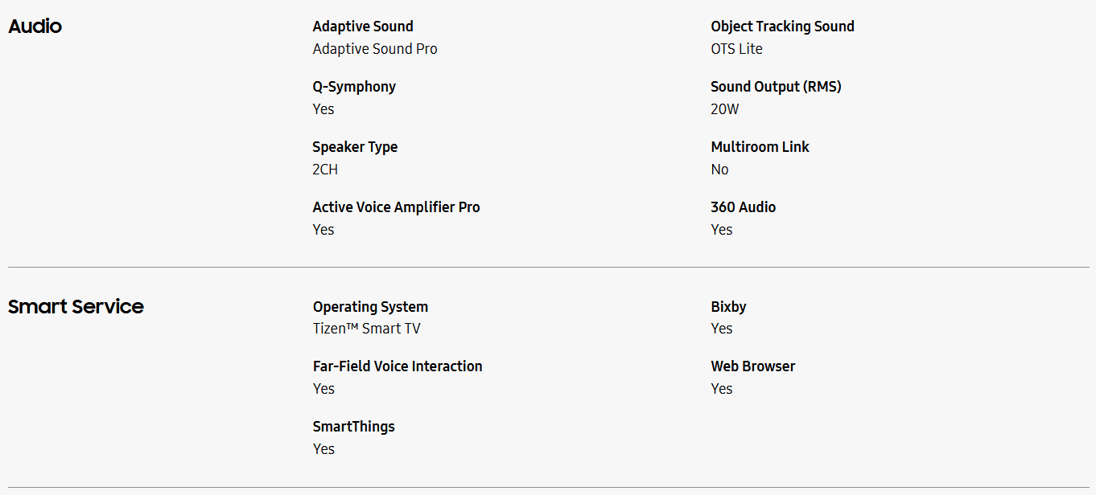Screen dimensions: 1096x495
Task: Select the Adaptive Sound spec label
Action: [363, 27]
